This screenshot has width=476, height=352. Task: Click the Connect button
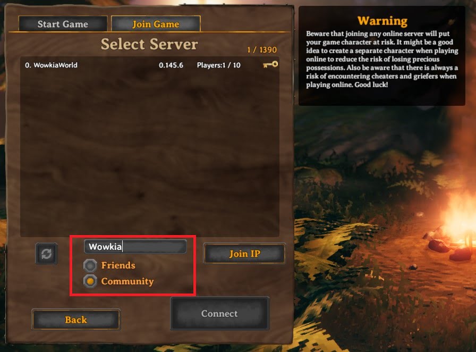220,313
